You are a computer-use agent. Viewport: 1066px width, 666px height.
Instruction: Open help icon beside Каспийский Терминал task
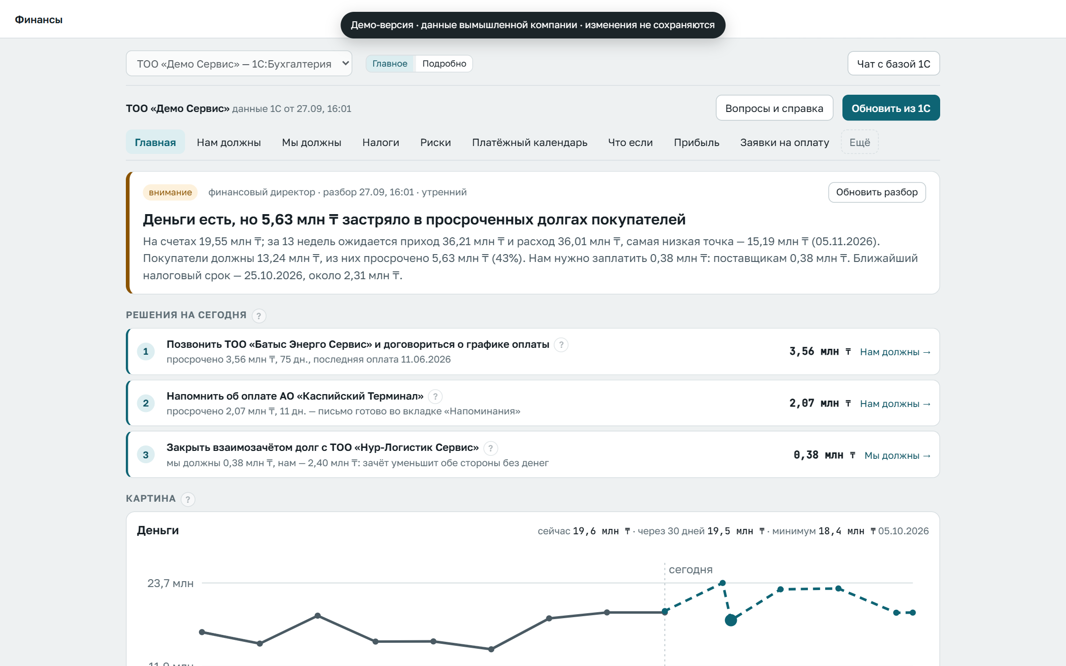tap(435, 397)
